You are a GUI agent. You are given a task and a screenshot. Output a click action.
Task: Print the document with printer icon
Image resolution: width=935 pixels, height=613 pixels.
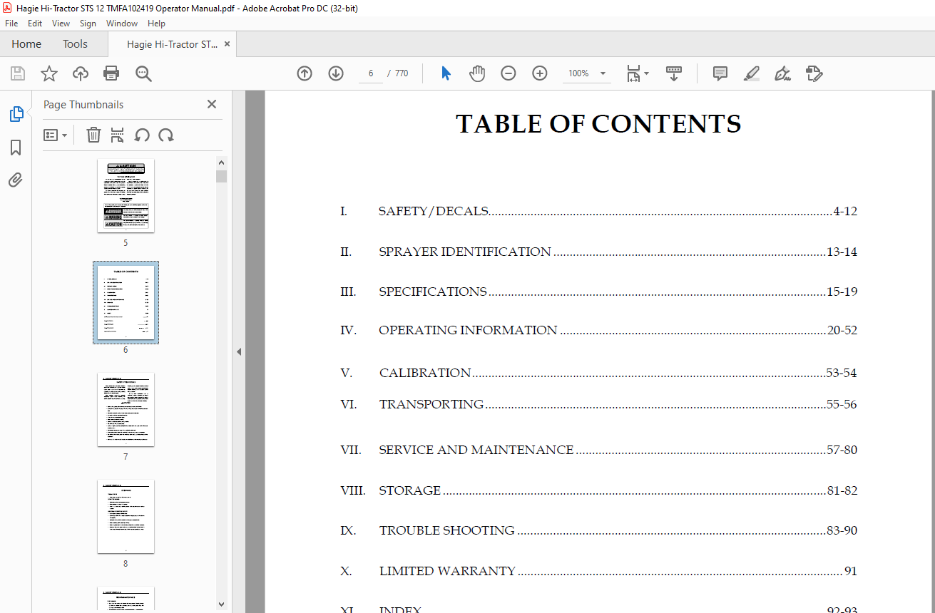(111, 73)
